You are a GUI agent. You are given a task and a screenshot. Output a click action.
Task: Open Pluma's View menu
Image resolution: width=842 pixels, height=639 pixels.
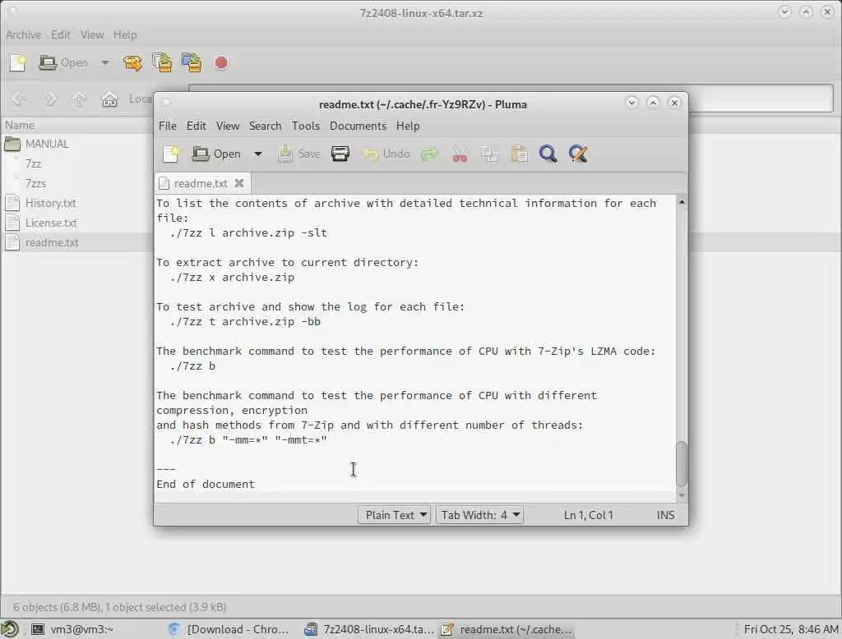tap(228, 126)
